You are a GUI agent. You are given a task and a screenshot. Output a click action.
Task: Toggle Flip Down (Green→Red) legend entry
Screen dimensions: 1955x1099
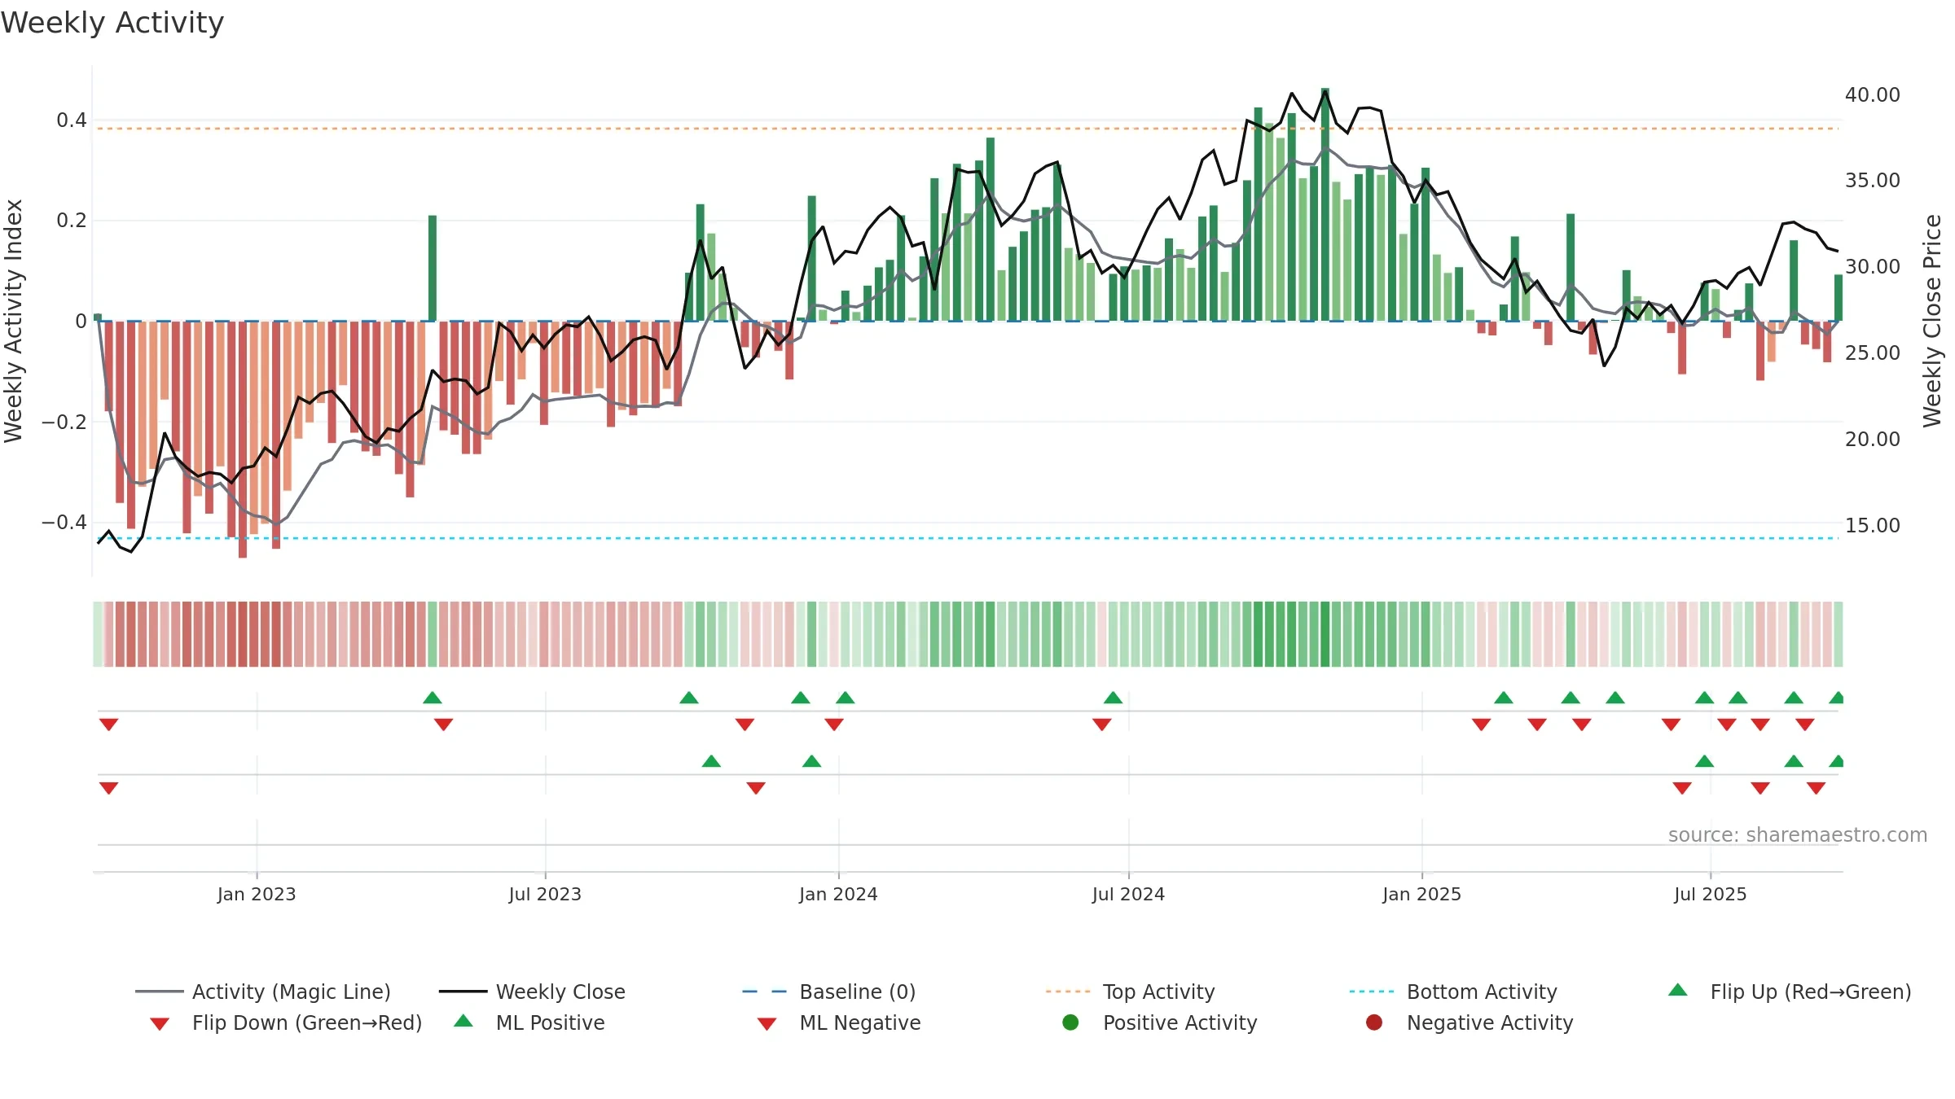coord(286,1022)
